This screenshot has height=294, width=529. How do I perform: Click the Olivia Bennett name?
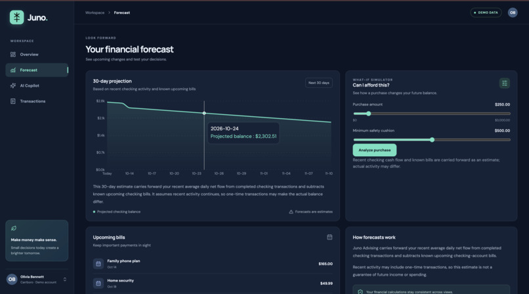[x=32, y=277]
